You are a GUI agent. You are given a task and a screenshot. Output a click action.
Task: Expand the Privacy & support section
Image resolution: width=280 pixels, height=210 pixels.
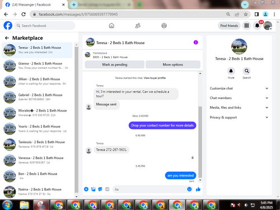239,117
